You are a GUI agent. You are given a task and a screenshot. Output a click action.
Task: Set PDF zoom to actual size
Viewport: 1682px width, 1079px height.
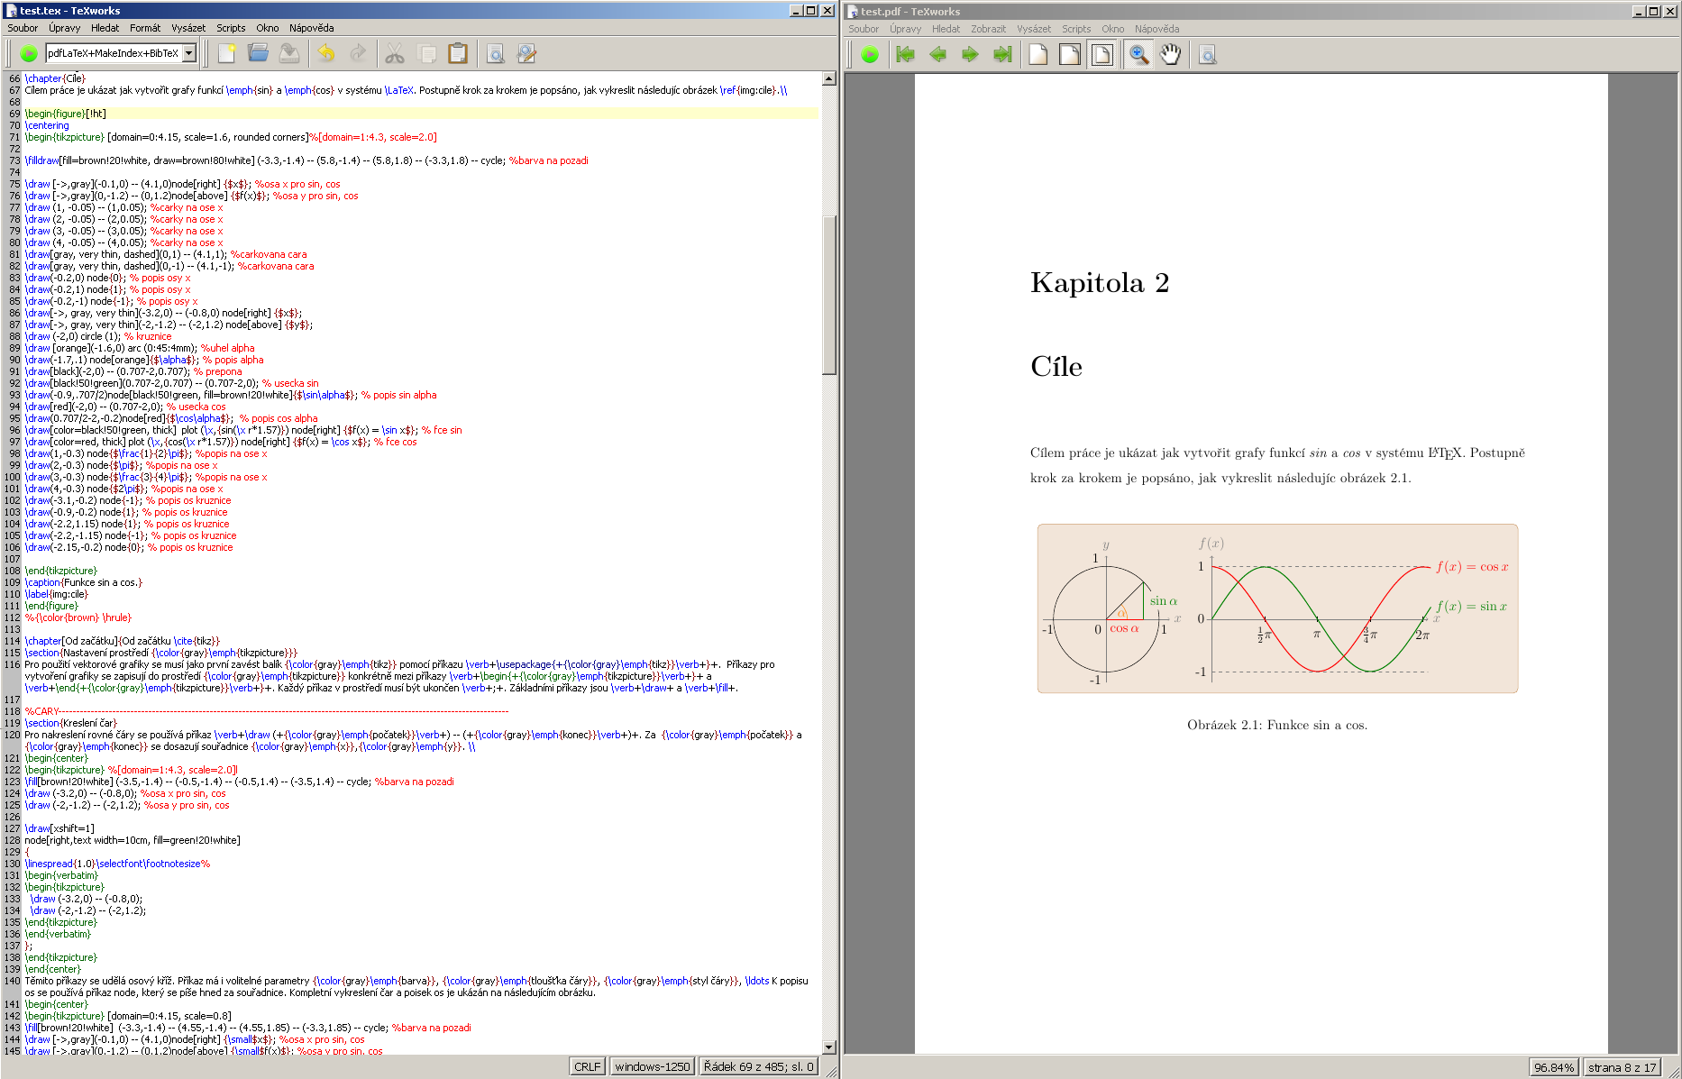coord(1038,55)
